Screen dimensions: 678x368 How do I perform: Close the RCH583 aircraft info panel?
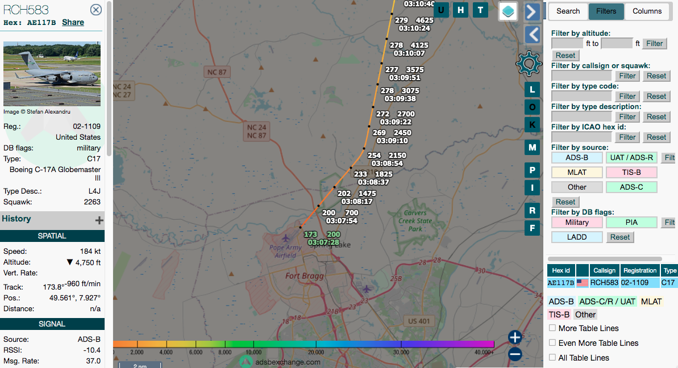tap(96, 10)
